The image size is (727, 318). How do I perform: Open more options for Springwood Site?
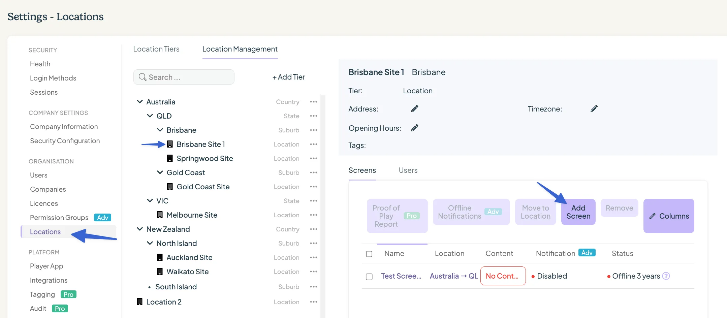point(314,158)
